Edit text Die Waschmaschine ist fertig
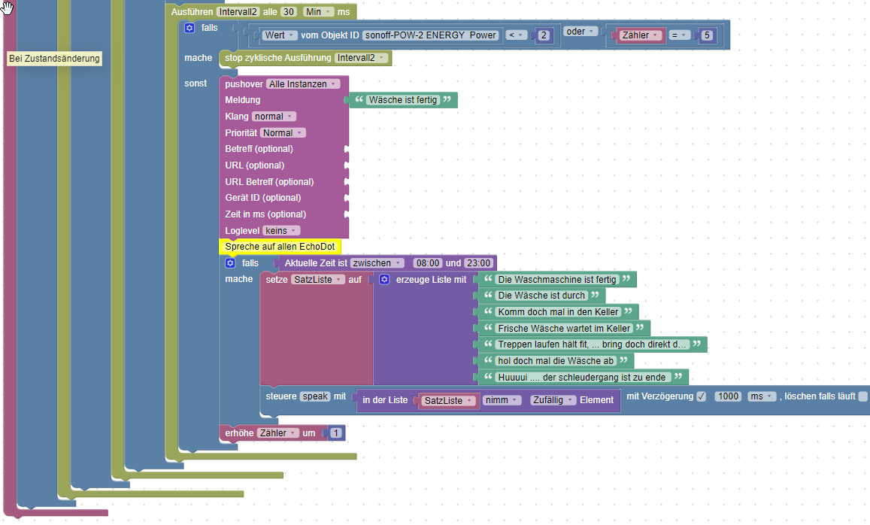Image resolution: width=870 pixels, height=525 pixels. click(557, 279)
